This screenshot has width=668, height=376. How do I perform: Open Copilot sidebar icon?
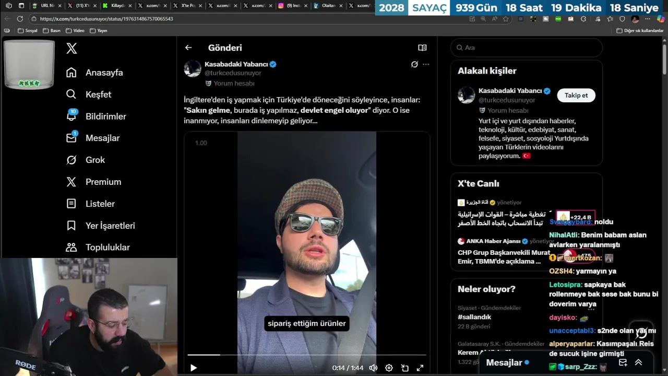660,19
